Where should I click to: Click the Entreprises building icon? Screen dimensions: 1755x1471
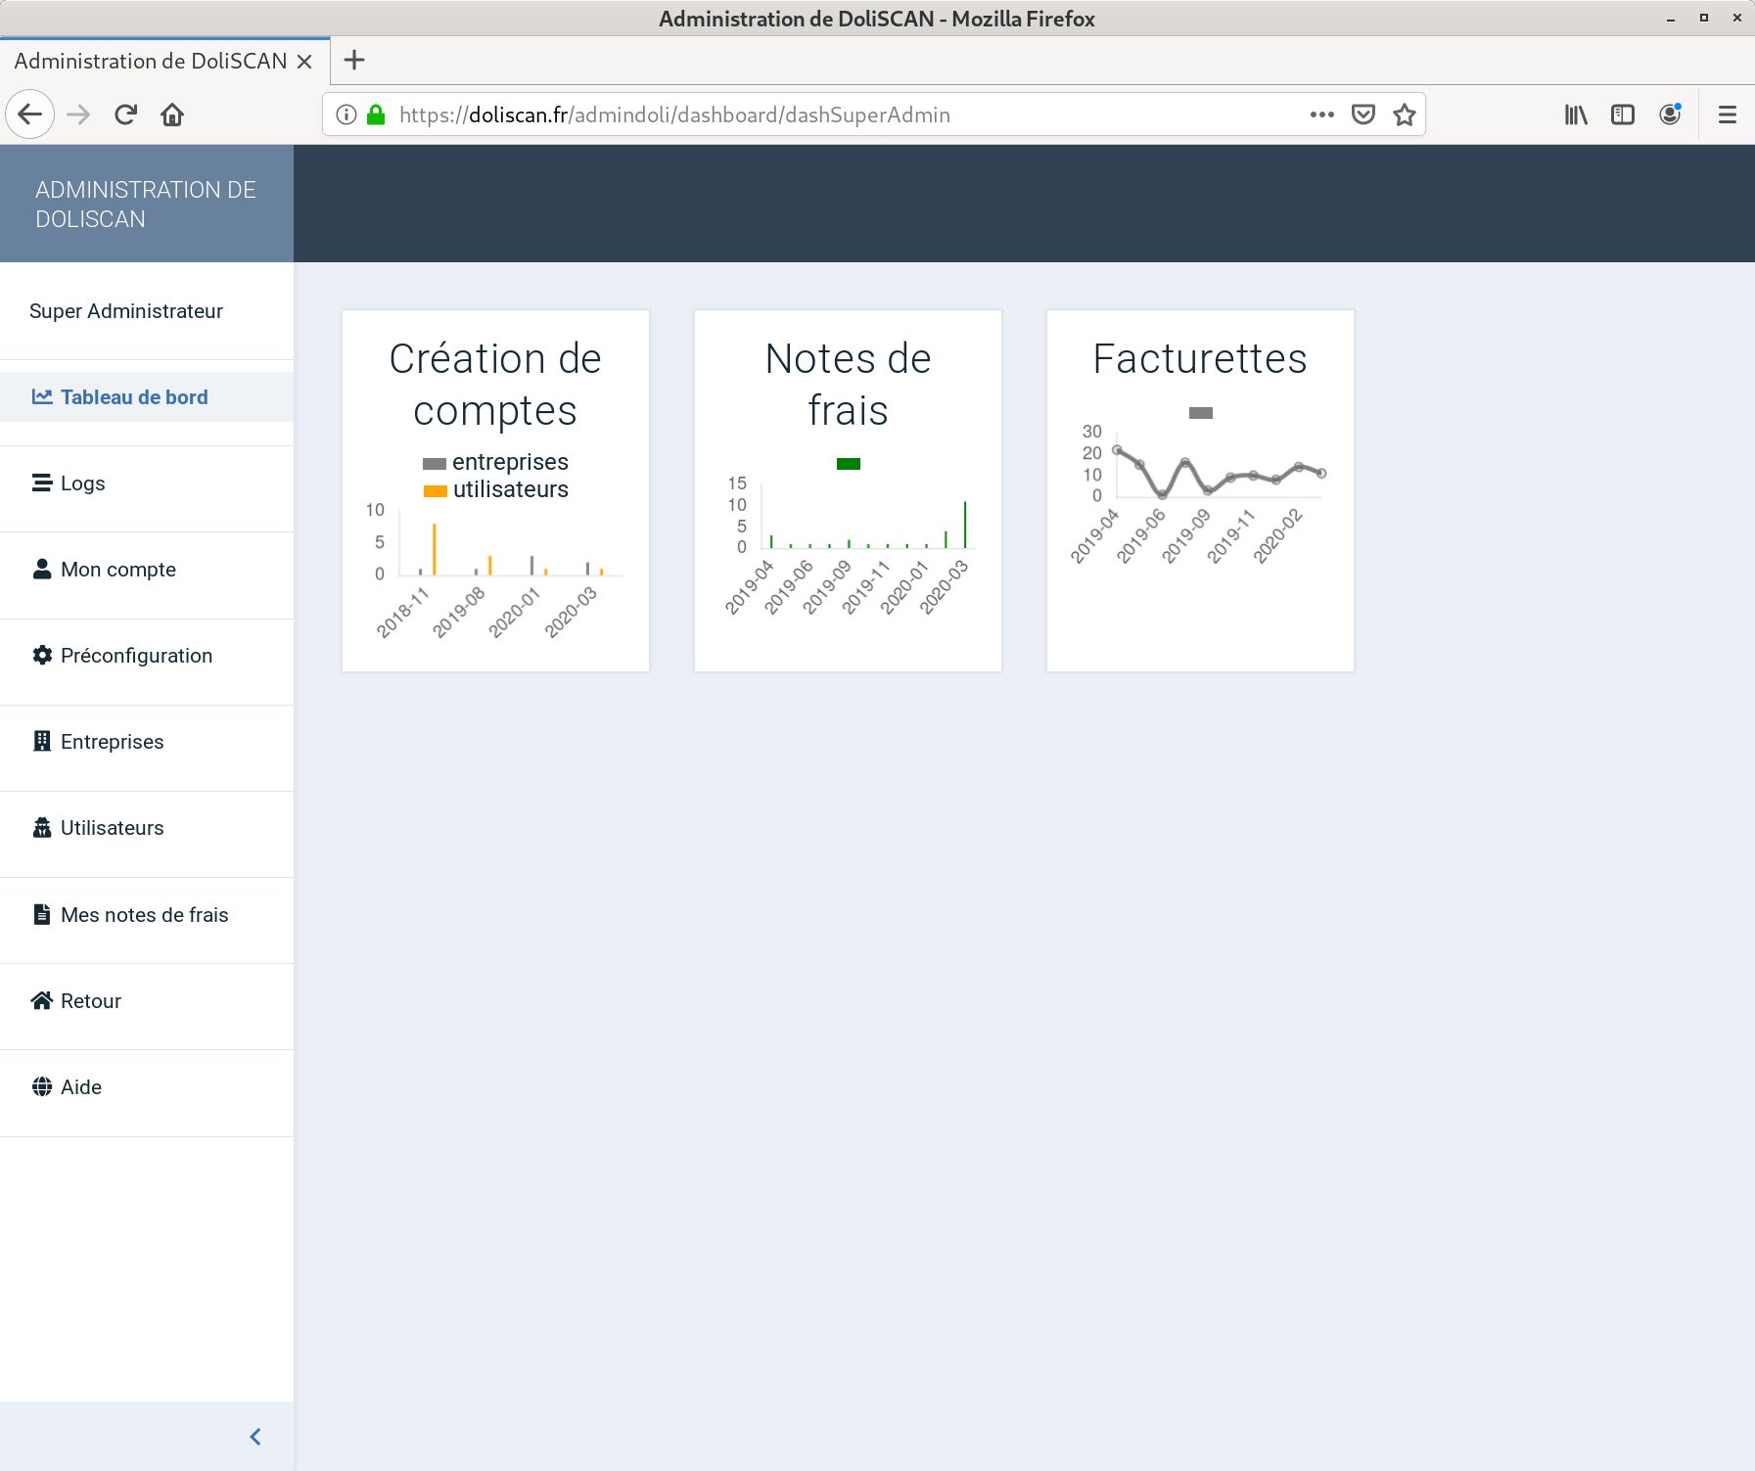pos(42,742)
